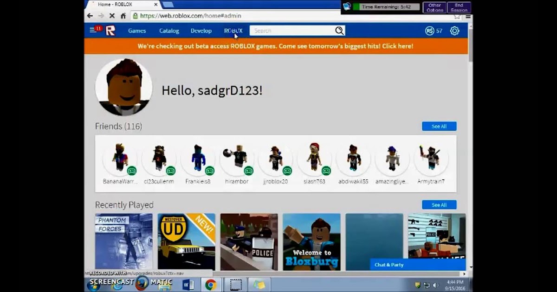Click the session monitor icon beside timer
The width and height of the screenshot is (557, 292).
[347, 6]
